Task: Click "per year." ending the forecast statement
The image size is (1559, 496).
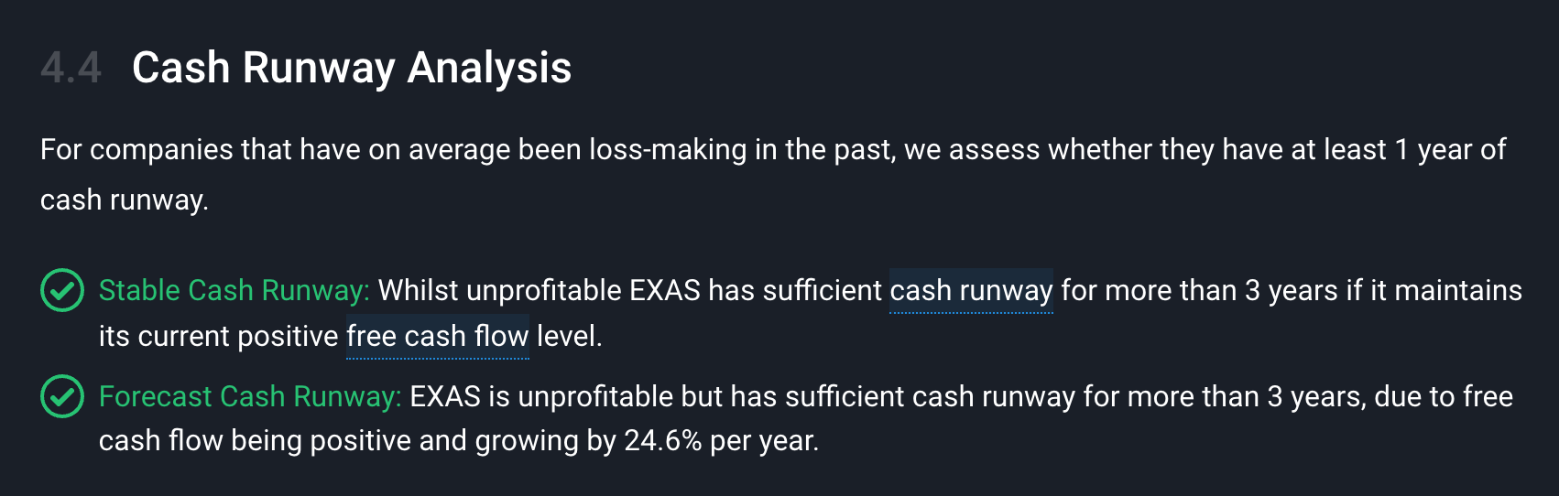Action: tap(764, 441)
